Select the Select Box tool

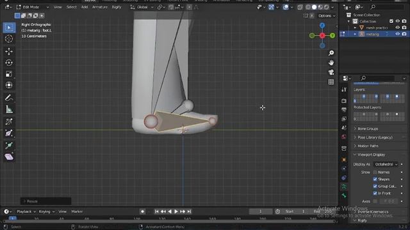click(9, 27)
